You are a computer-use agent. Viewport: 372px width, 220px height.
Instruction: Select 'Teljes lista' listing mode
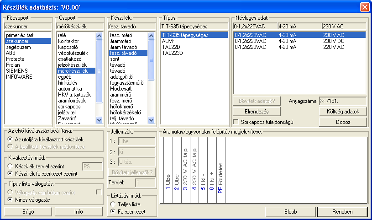point(113,204)
